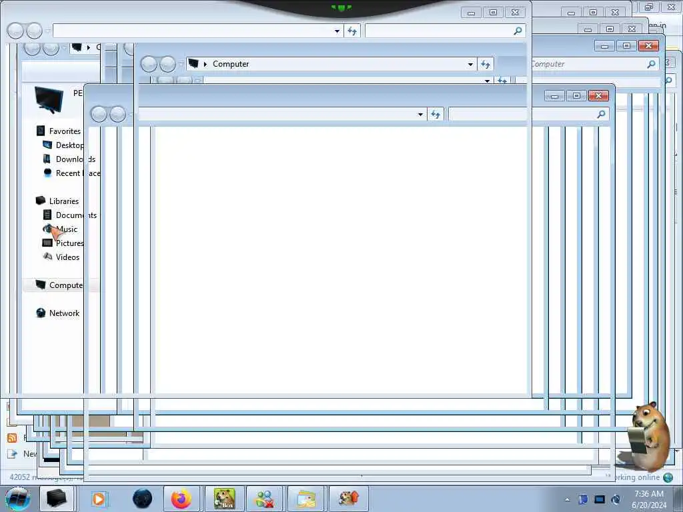Click the computer icon in the Computer address bar

click(194, 64)
